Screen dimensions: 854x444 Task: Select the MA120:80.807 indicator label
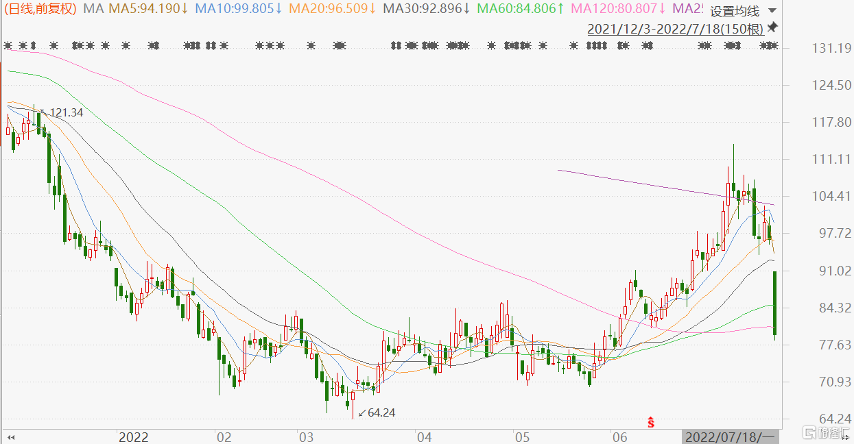point(618,9)
